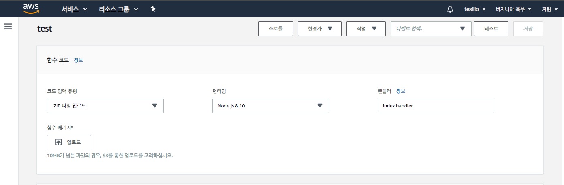Open the 지원 support menu
Image resolution: width=564 pixels, height=185 pixels.
pyautogui.click(x=549, y=9)
